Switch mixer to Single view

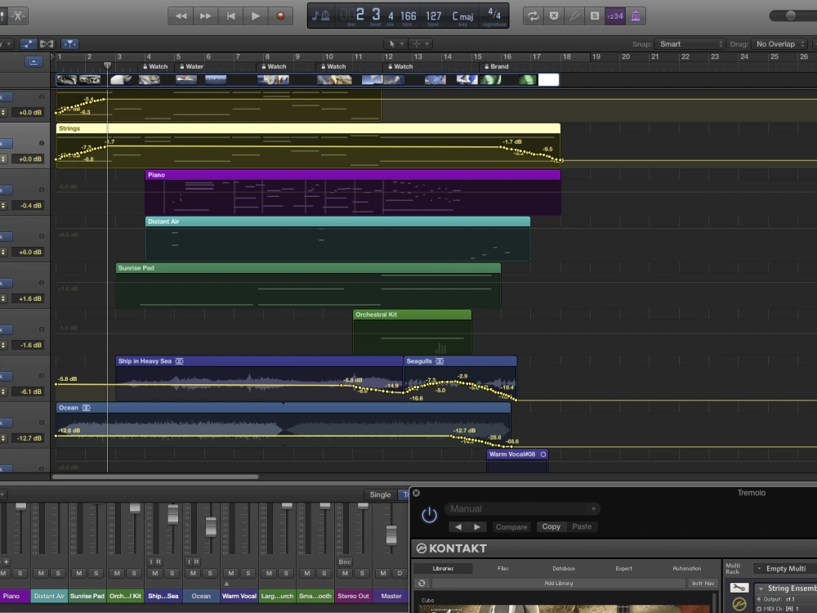click(x=380, y=494)
